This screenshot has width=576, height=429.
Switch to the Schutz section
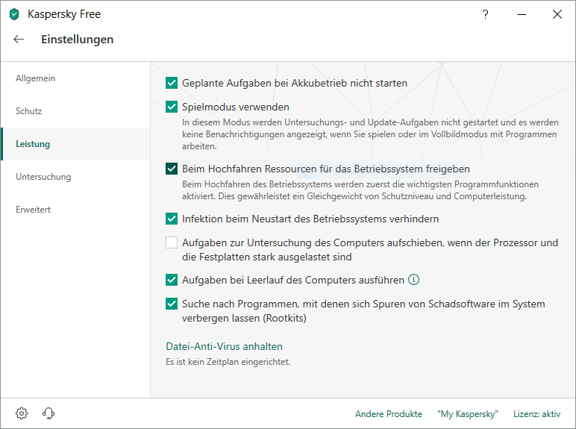coord(29,111)
